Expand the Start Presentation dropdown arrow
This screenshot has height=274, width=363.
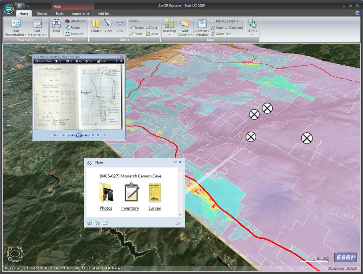[25, 35]
